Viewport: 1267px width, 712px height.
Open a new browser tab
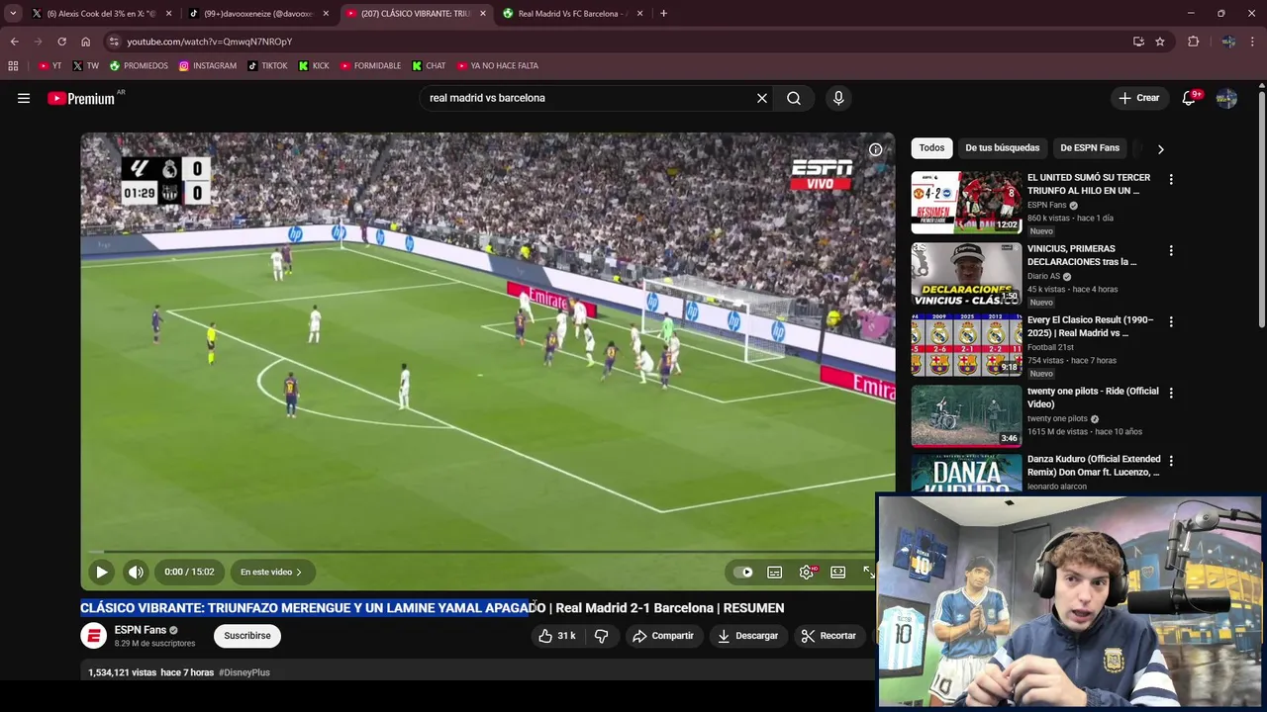[x=663, y=14]
